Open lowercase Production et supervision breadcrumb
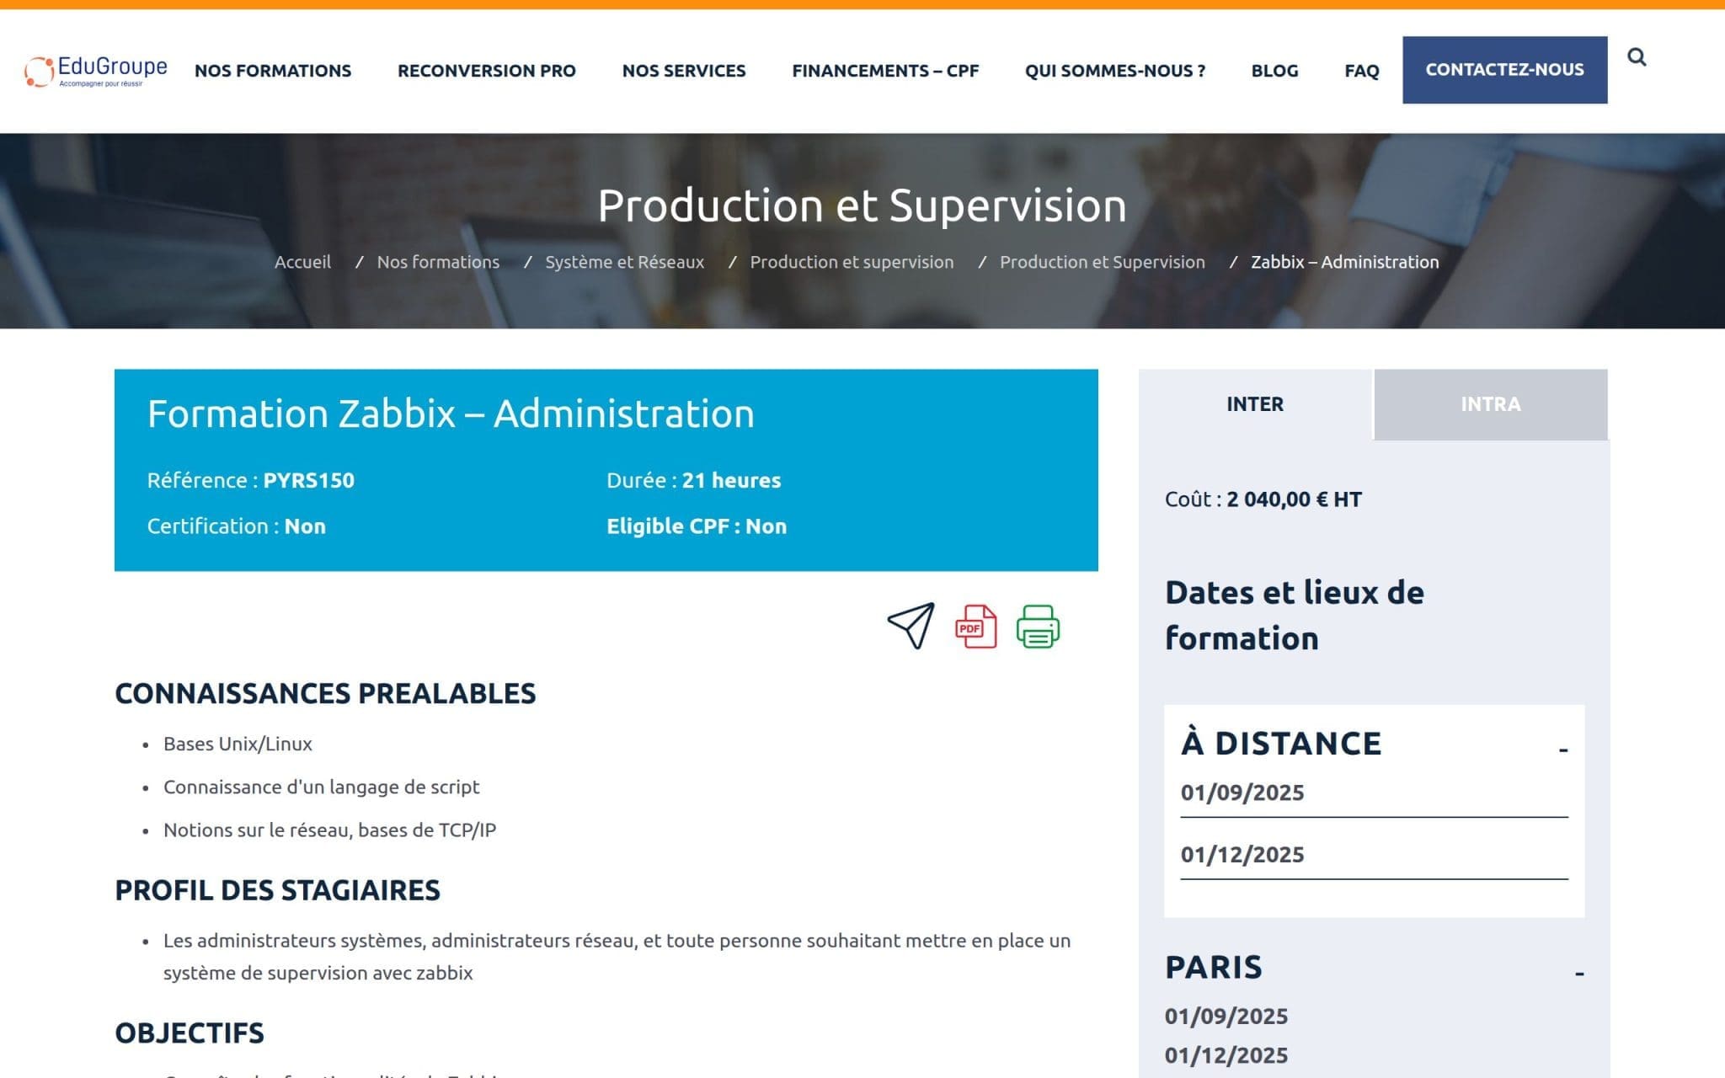 click(x=852, y=262)
